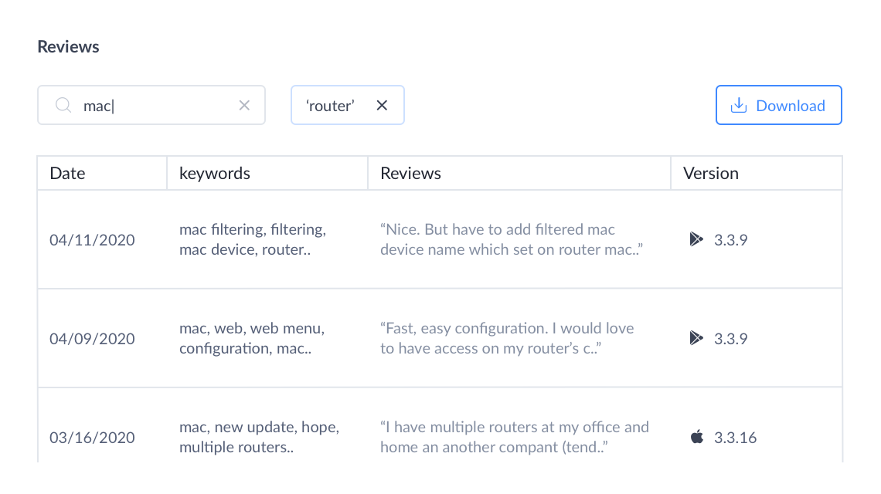Click the Google Play icon for 04/09/2020
Viewport: 881px width, 494px height.
click(x=696, y=339)
